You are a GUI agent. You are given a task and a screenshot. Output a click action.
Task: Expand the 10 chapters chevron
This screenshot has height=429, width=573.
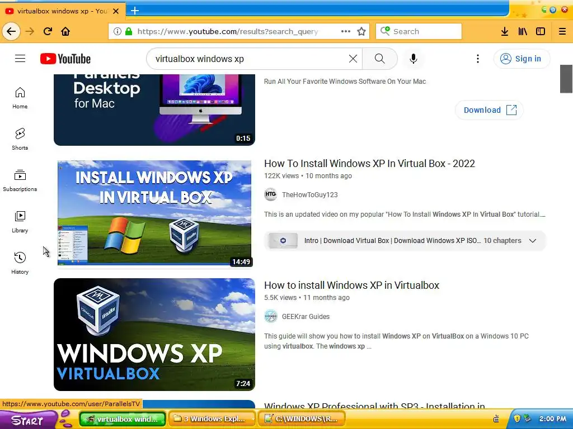pos(533,241)
